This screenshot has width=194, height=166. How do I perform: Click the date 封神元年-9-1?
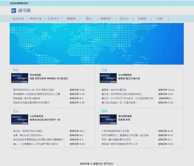[77, 135]
